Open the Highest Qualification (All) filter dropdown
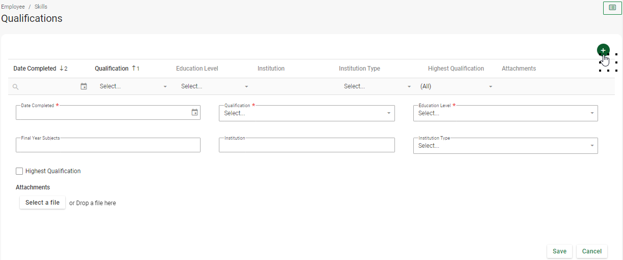The image size is (623, 260). [491, 87]
